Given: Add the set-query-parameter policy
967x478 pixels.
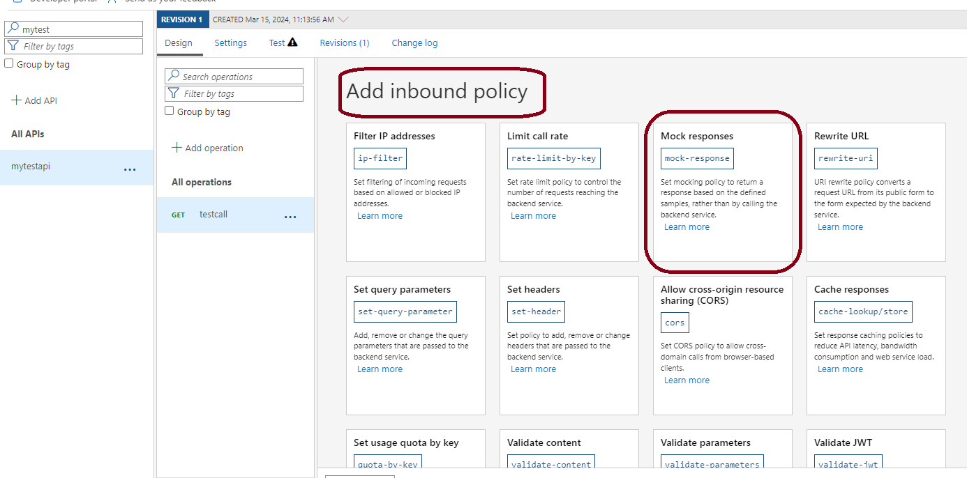Looking at the screenshot, I should (x=405, y=311).
